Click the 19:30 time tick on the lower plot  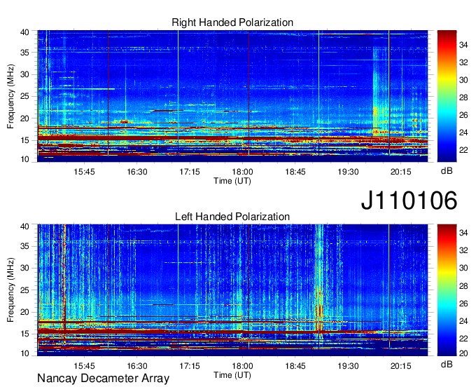pos(348,366)
